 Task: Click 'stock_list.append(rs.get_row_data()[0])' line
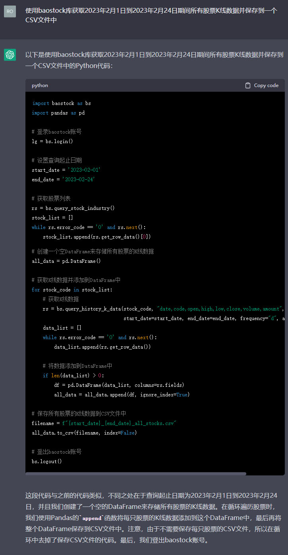coord(97,237)
